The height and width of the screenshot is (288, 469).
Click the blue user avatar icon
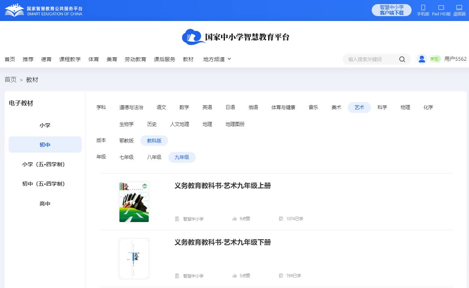422,59
